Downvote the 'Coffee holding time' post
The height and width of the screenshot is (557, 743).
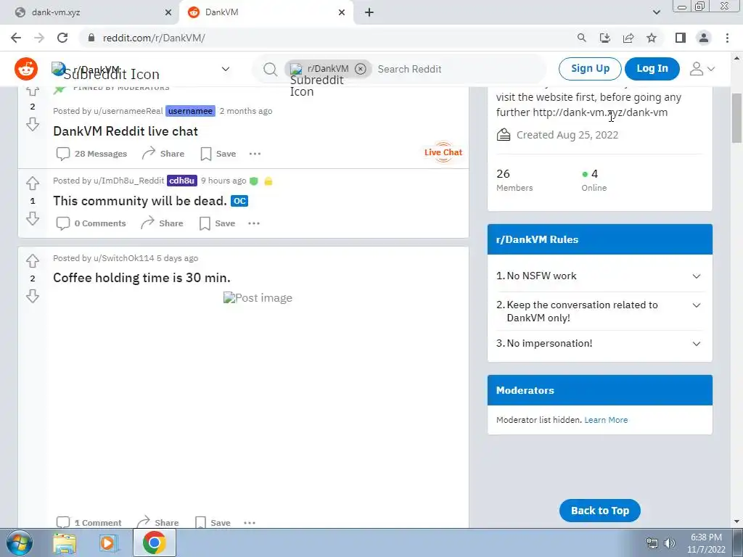(x=32, y=296)
